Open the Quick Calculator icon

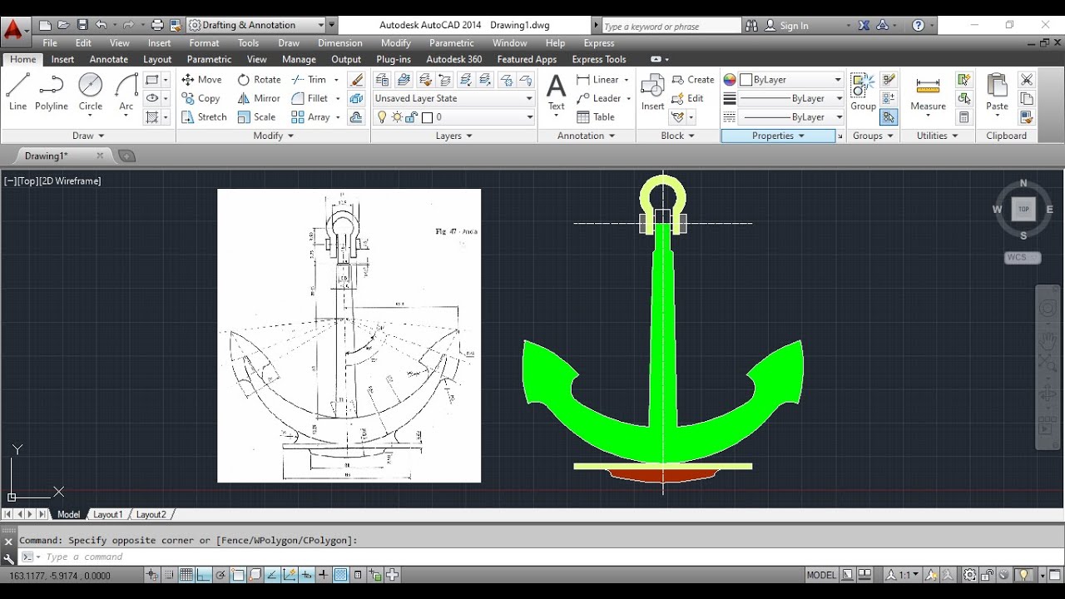963,117
